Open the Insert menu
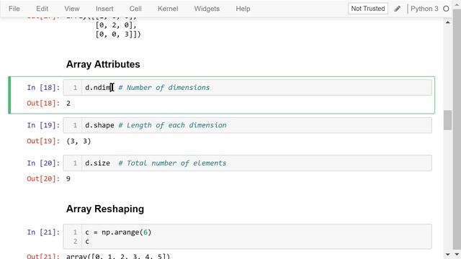 tap(104, 9)
